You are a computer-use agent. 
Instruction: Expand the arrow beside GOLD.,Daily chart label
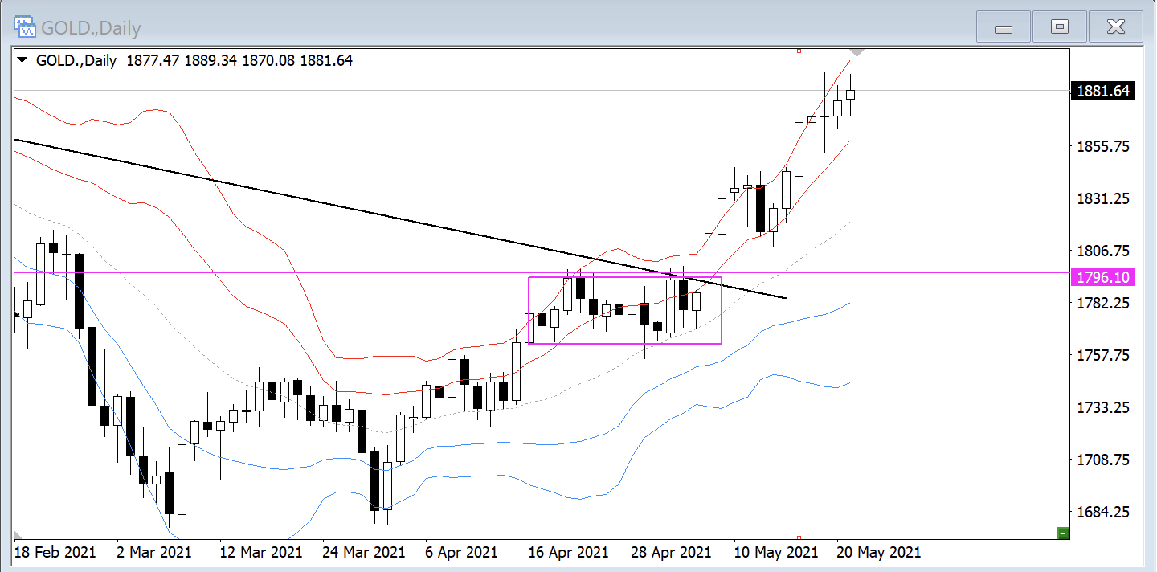click(22, 60)
